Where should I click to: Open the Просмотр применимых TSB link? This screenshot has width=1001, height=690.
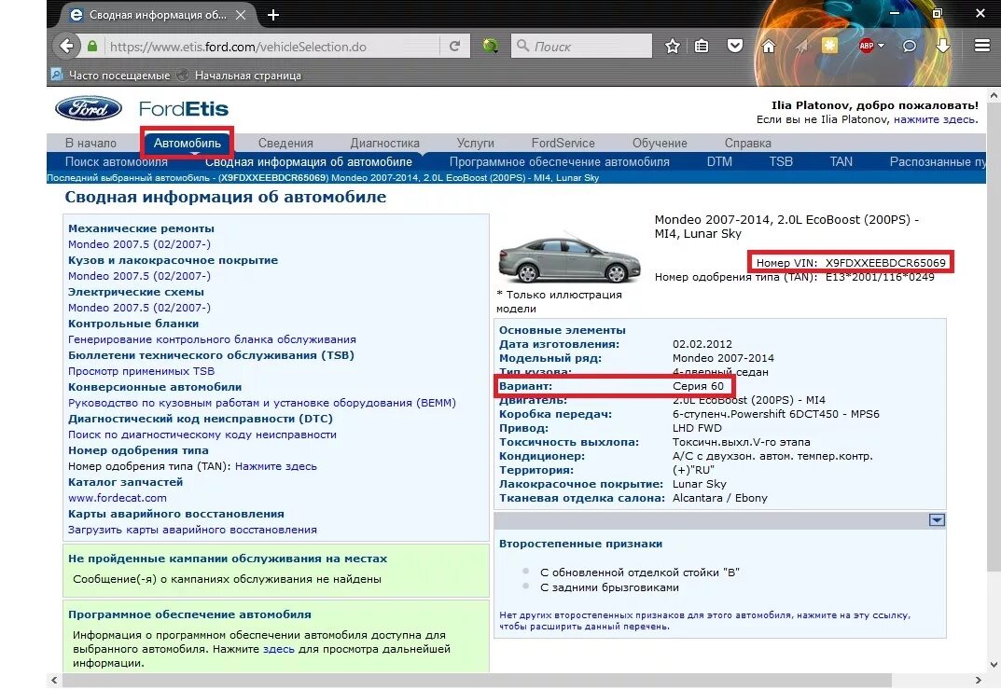(x=141, y=371)
